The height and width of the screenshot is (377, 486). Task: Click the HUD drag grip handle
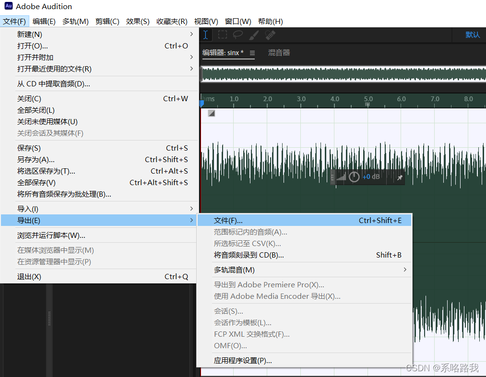332,177
